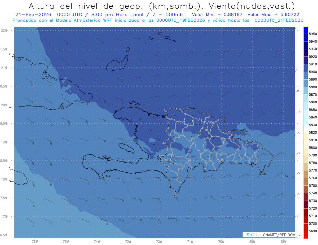Click the 72W longitude label
Image resolution: width=318 pixels, height=245 pixels.
tap(159, 241)
